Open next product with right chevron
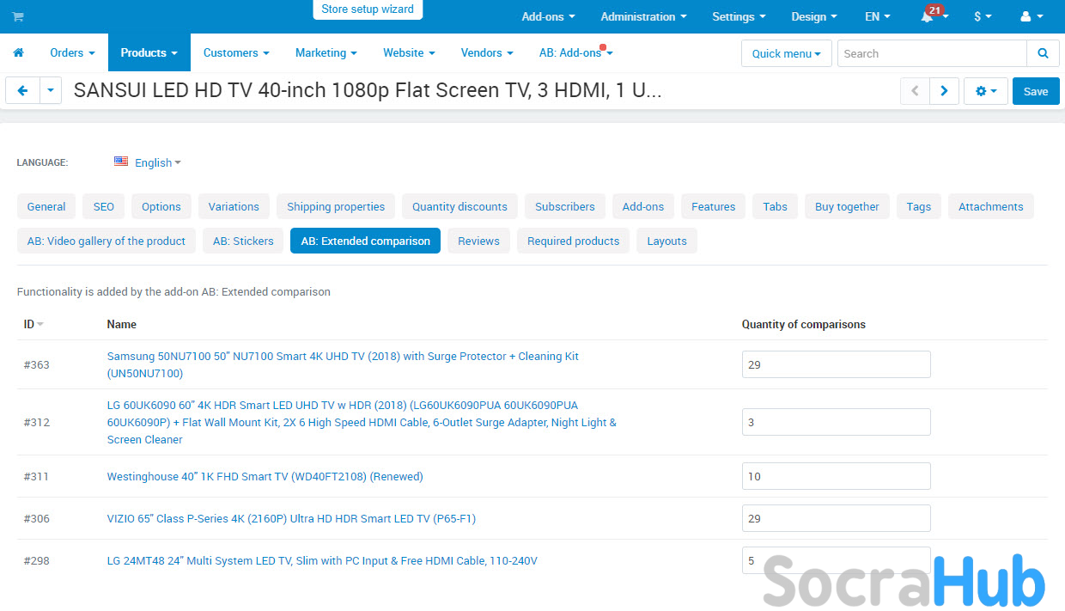This screenshot has height=611, width=1065. tap(945, 91)
